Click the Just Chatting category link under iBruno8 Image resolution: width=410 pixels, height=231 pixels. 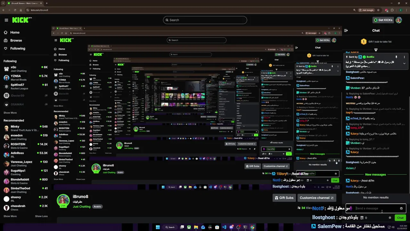(x=82, y=207)
